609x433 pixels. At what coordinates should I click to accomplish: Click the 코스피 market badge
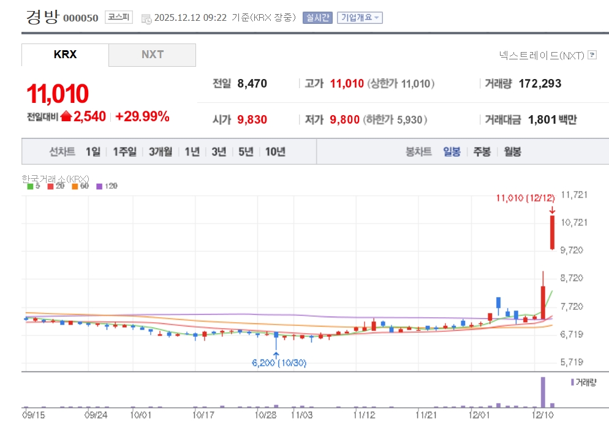[118, 17]
